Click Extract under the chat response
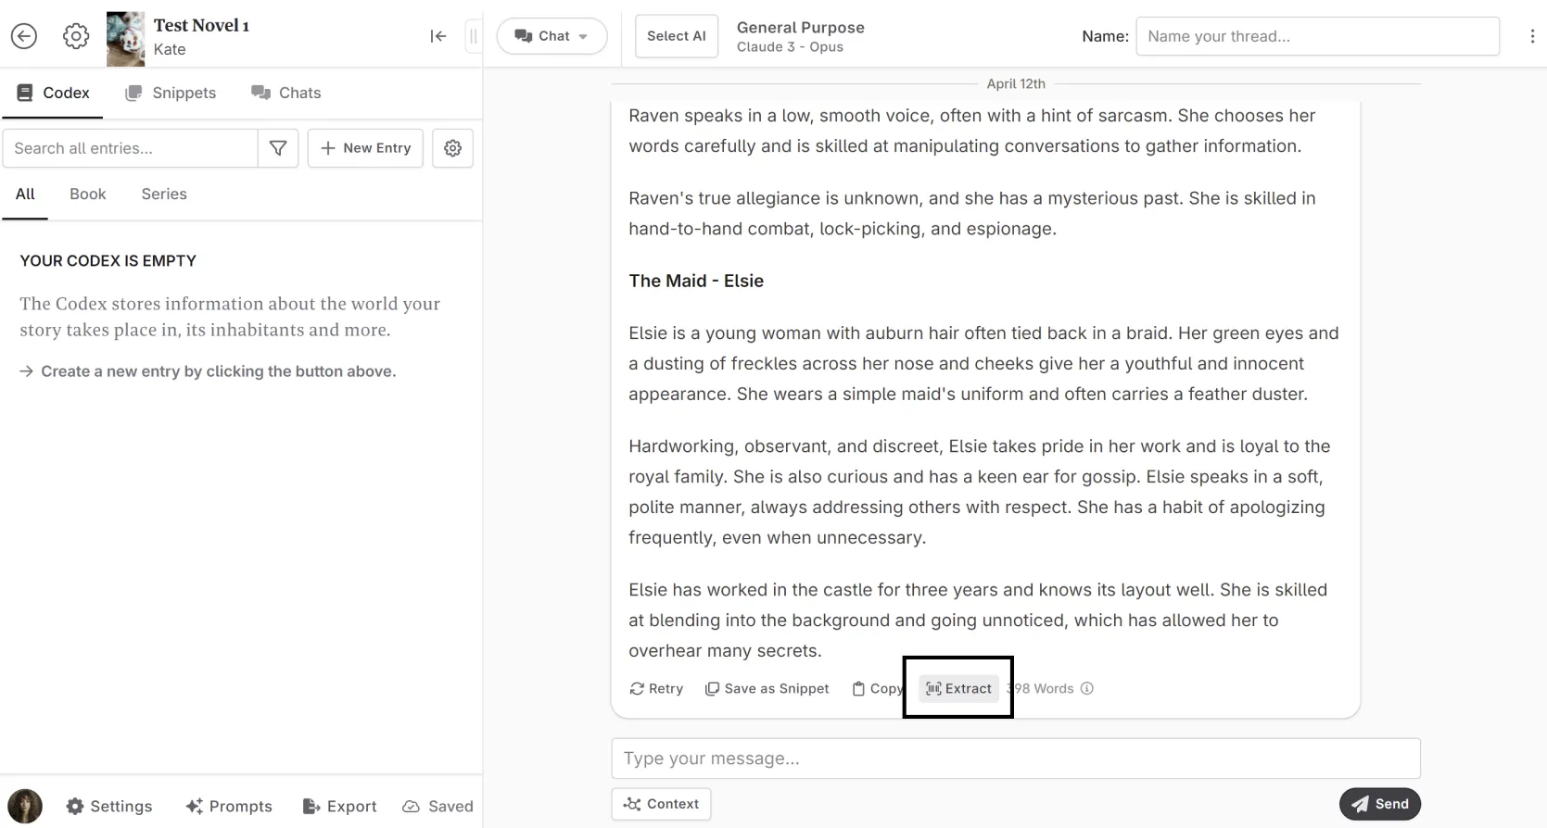 [958, 688]
